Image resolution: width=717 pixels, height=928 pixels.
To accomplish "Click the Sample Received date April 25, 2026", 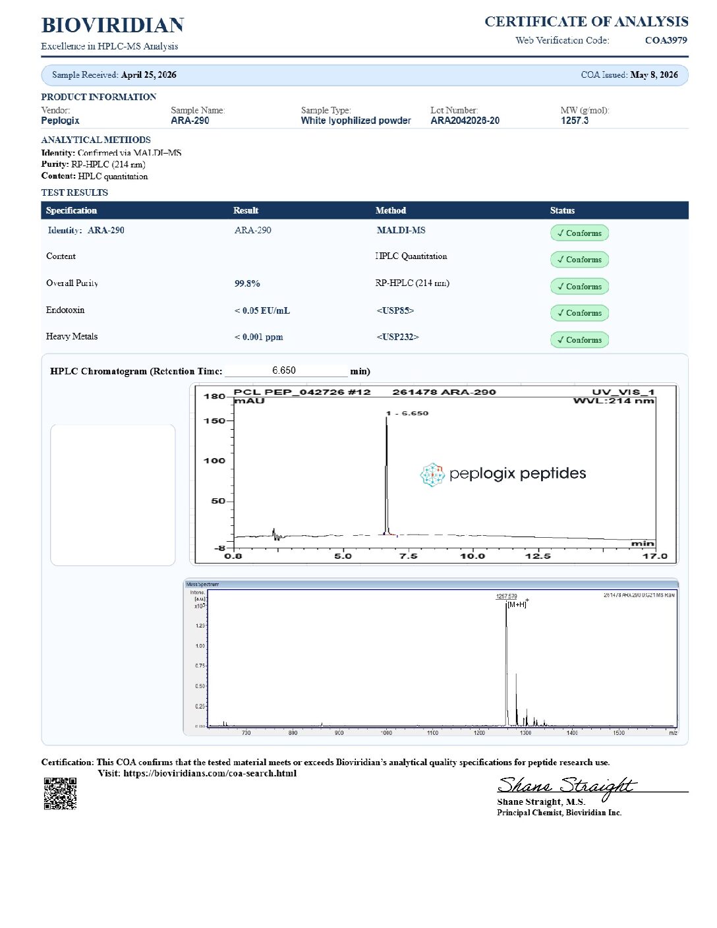I will (x=148, y=75).
